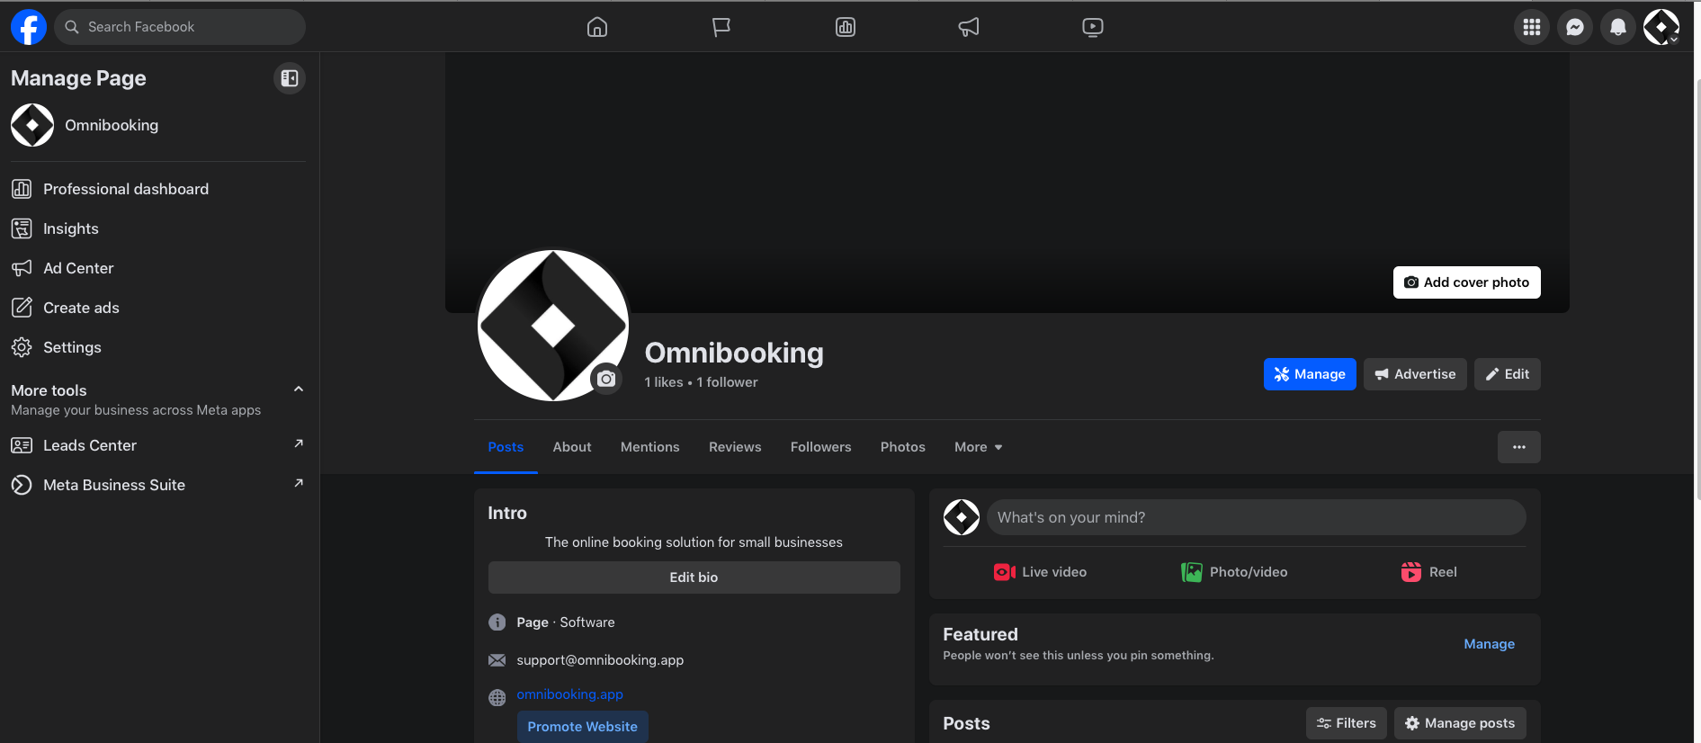Open Meta Business Suite link
This screenshot has height=743, width=1701.
(x=158, y=485)
